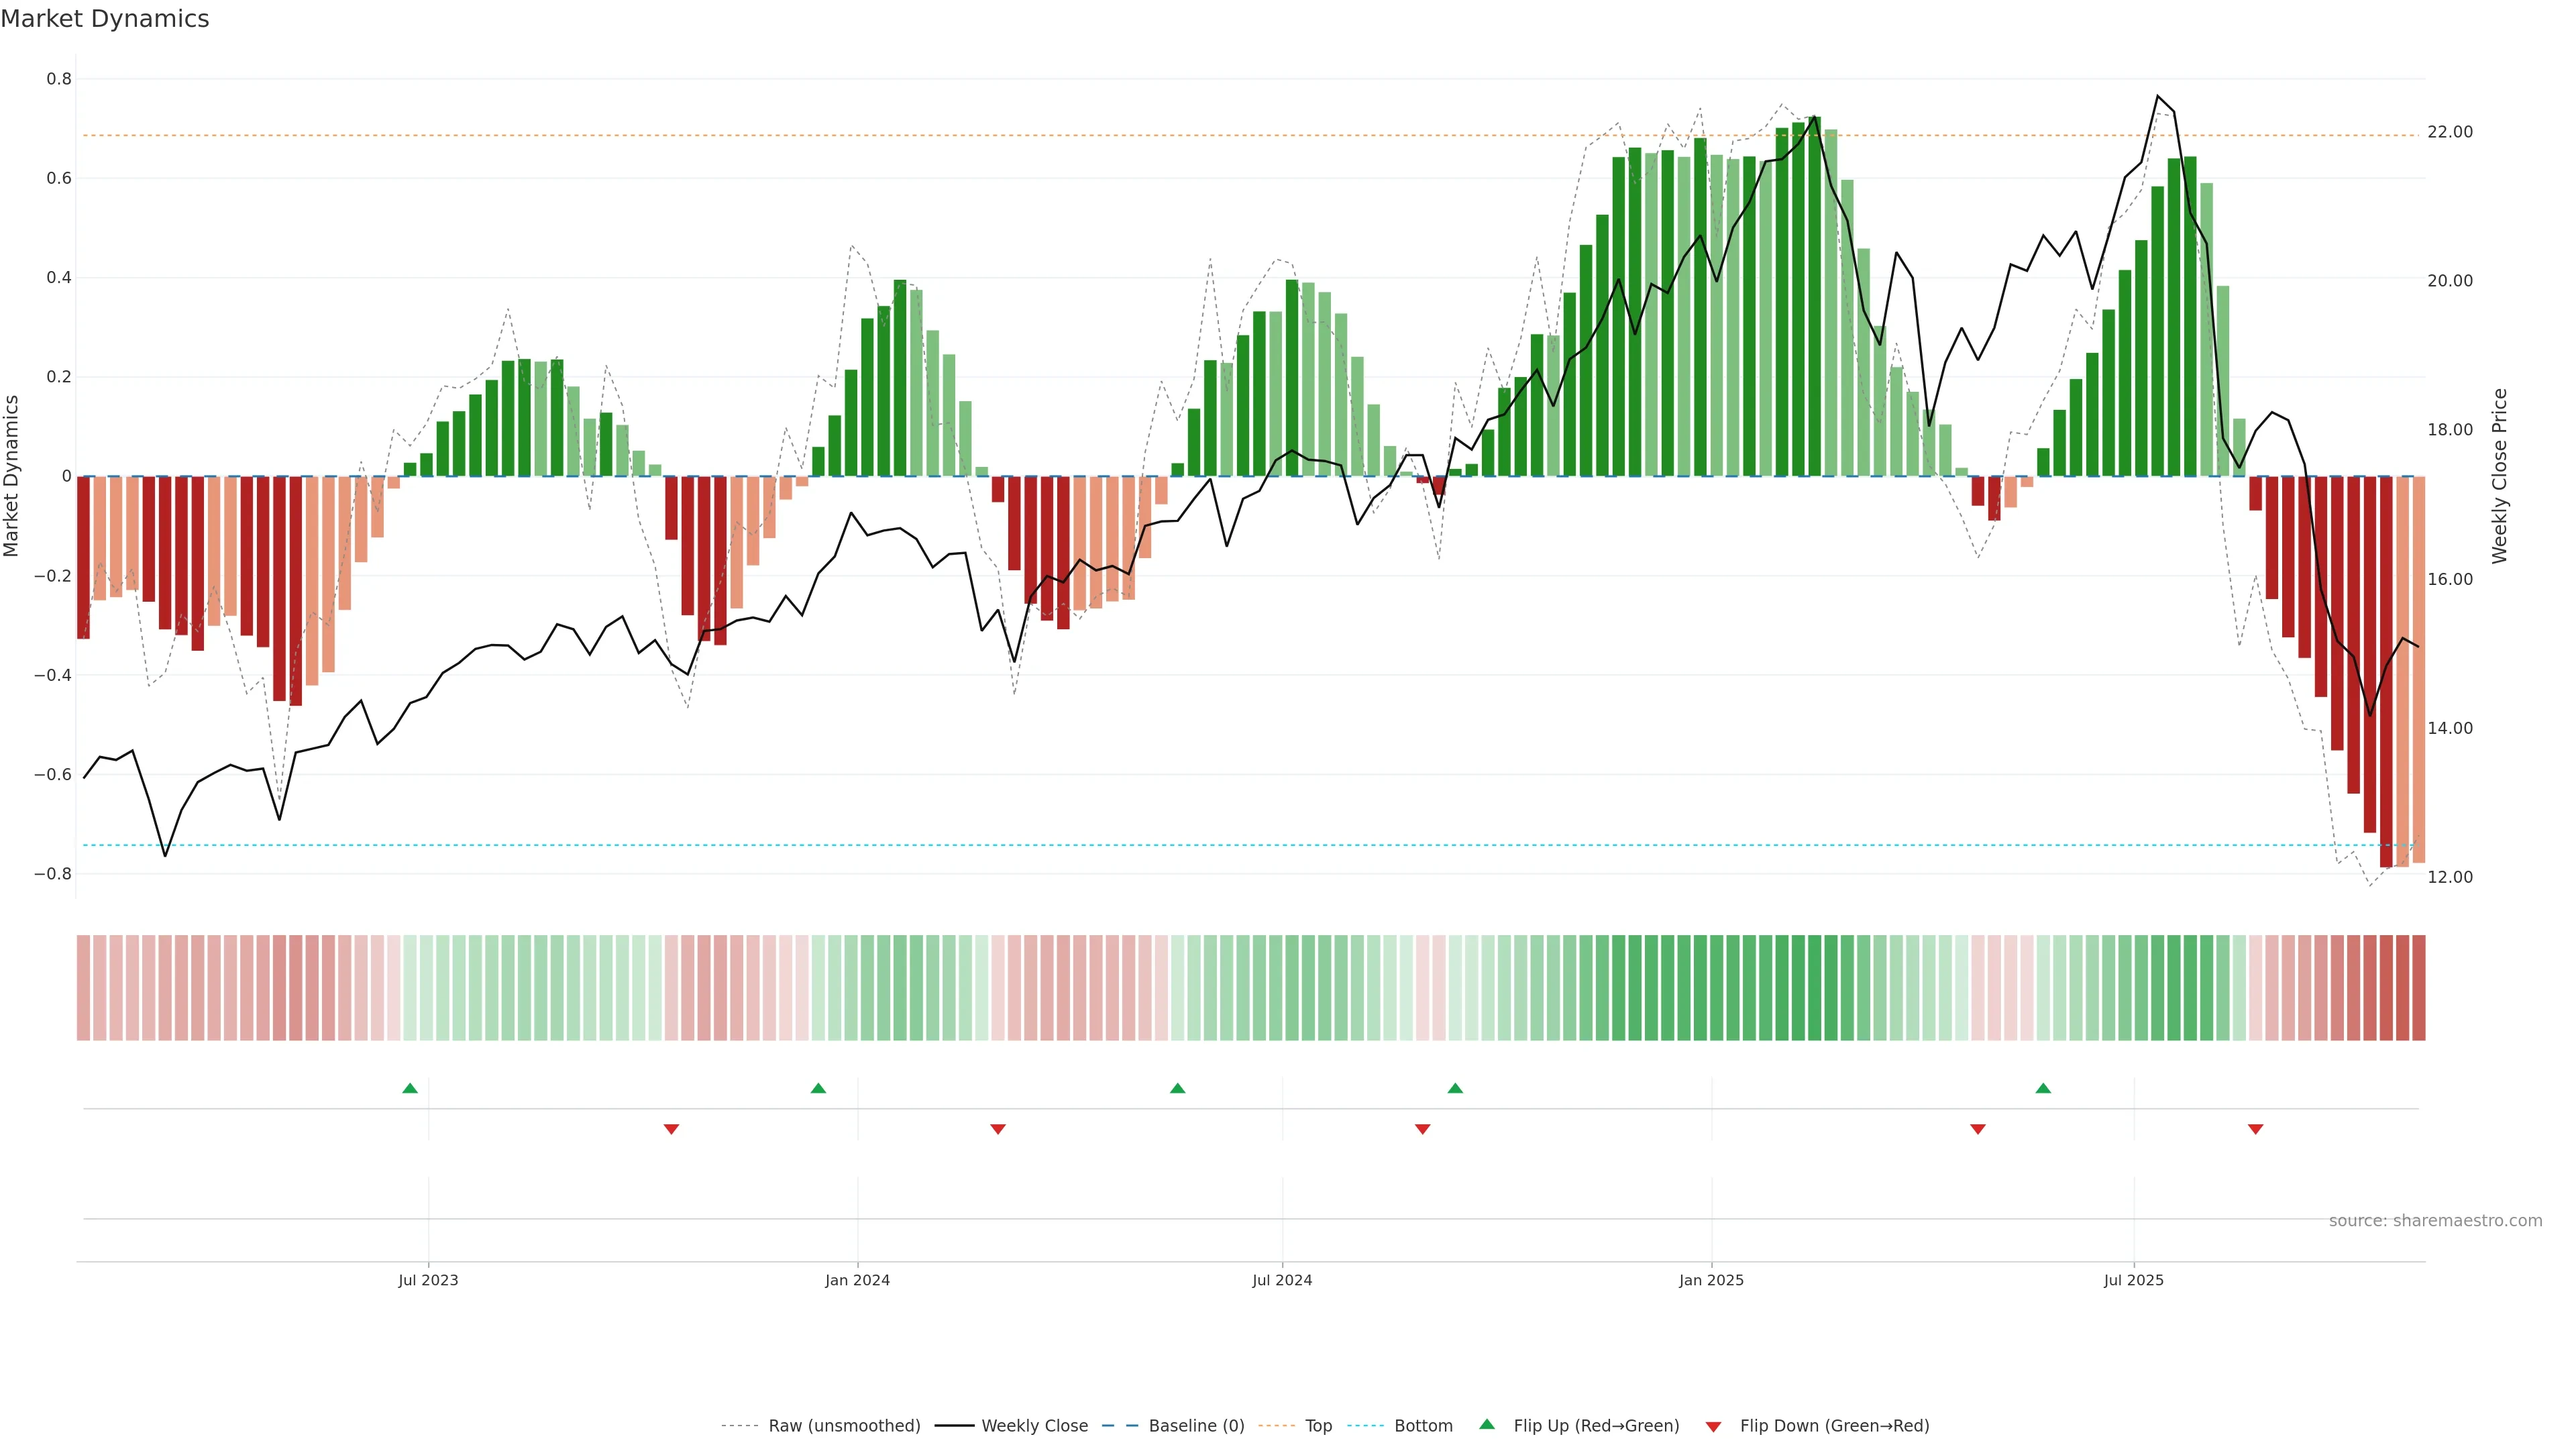Click the red Flip Down marker after Jan 2024

point(997,1129)
